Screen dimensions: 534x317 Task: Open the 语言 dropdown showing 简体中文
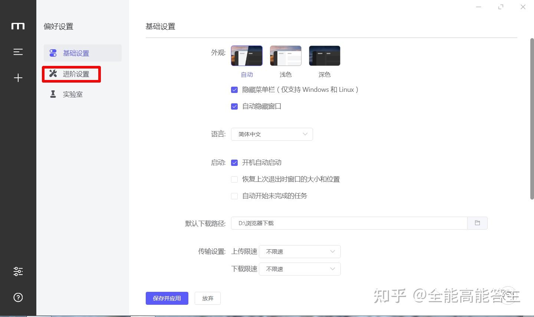(272, 134)
